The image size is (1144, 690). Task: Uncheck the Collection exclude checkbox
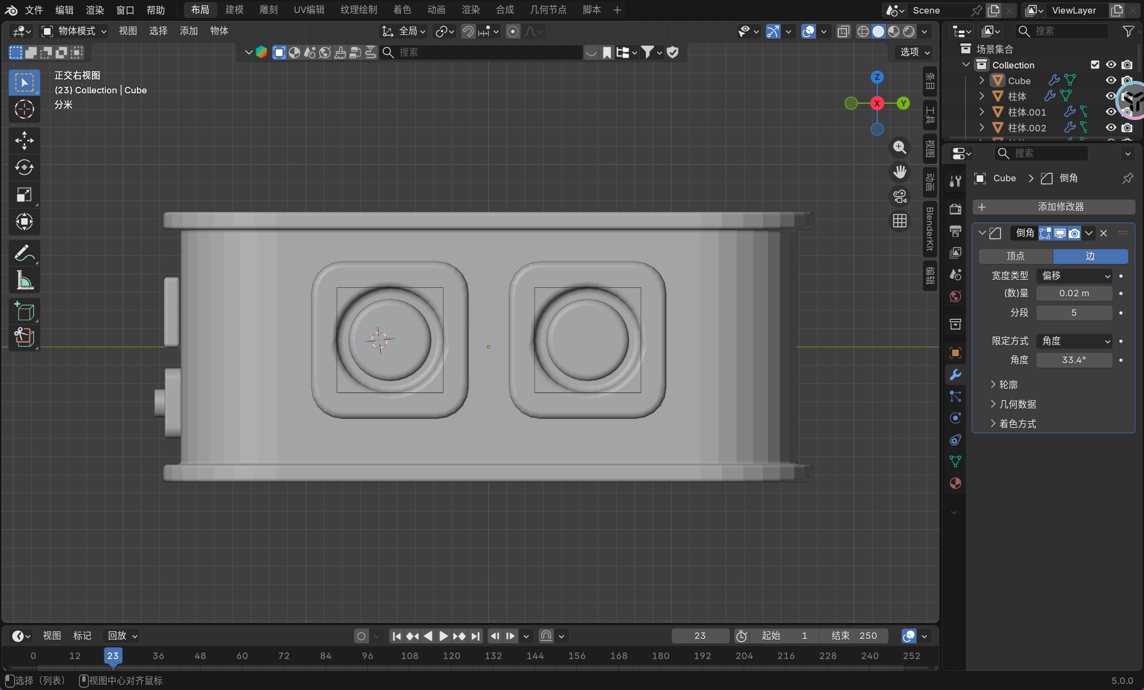click(x=1095, y=65)
